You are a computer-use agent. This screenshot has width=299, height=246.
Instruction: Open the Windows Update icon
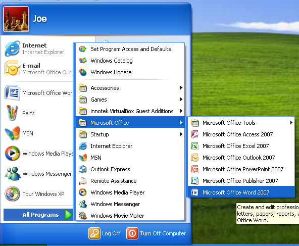point(83,72)
